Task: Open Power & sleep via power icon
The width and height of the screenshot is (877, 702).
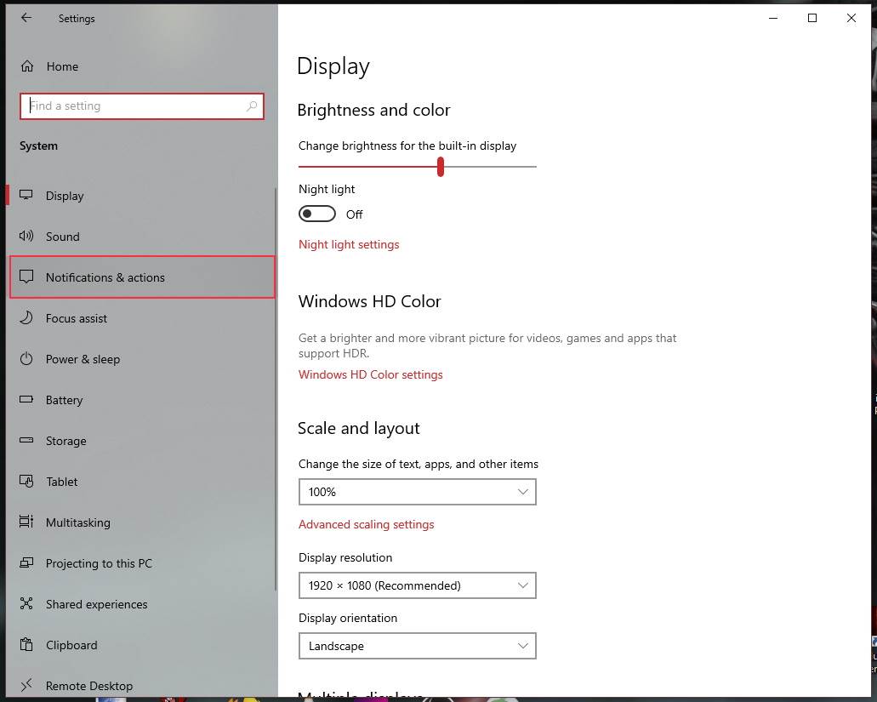Action: (x=26, y=359)
